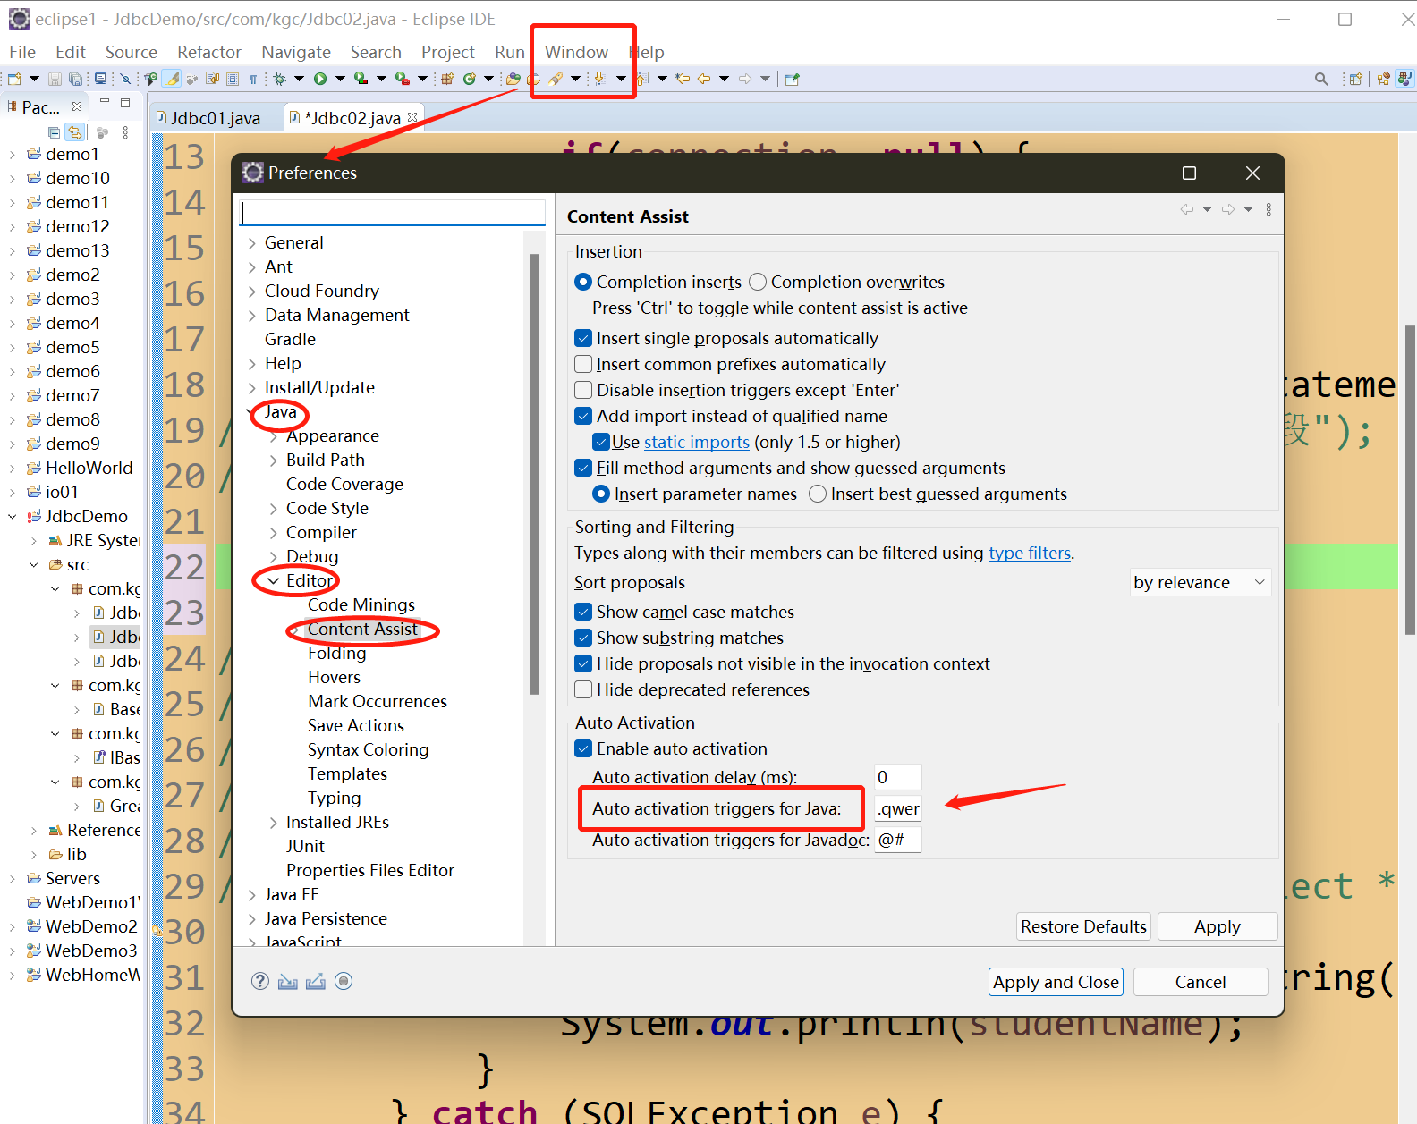Enable Disable insertion triggers except Enter
This screenshot has width=1417, height=1124.
[583, 390]
